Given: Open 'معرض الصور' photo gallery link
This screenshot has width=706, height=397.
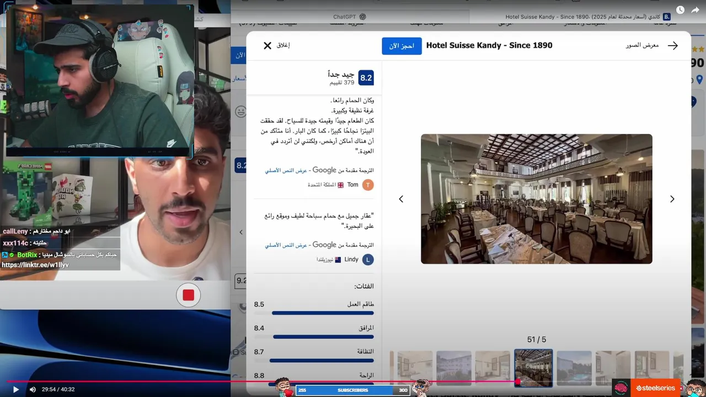Looking at the screenshot, I should tap(642, 45).
